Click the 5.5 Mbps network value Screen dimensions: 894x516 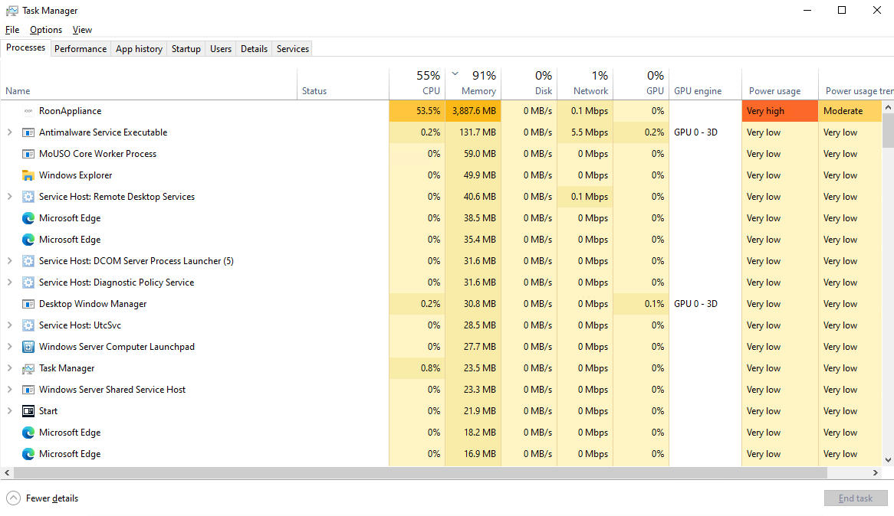[x=589, y=132]
